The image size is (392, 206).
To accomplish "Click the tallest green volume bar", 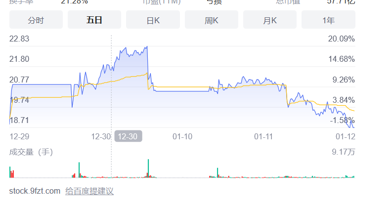I will tap(148, 168).
